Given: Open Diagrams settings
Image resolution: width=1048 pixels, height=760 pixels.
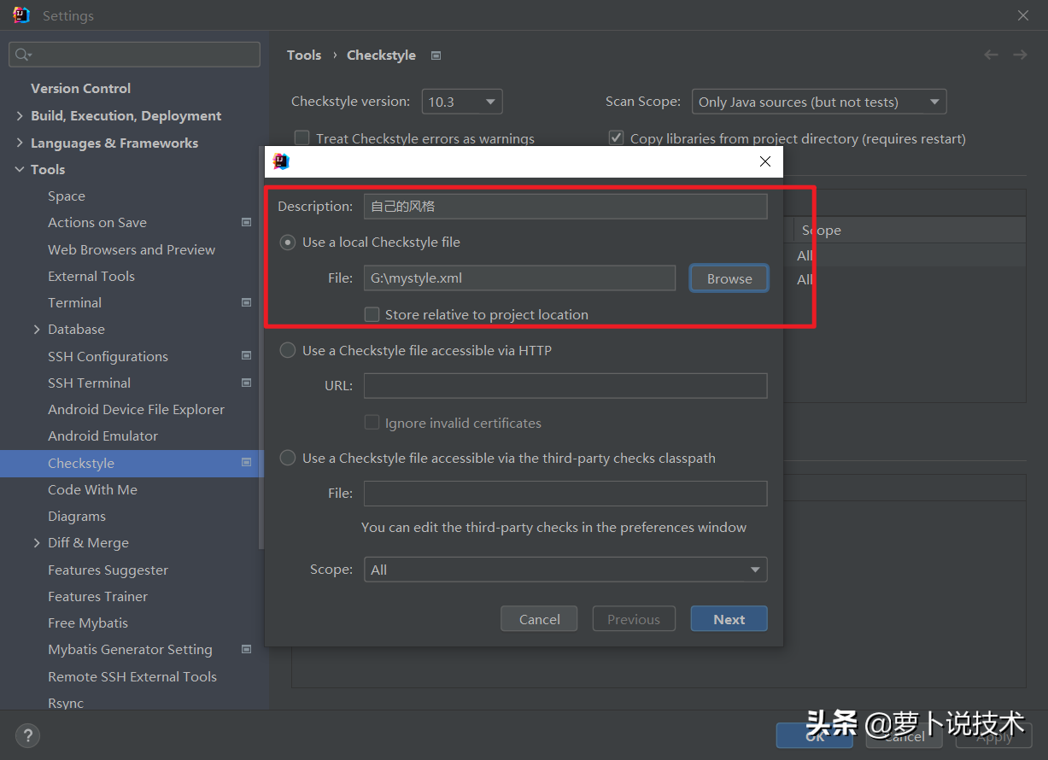Looking at the screenshot, I should pyautogui.click(x=77, y=516).
